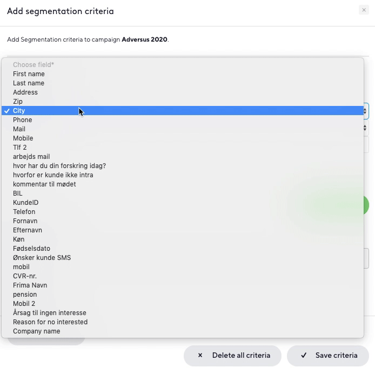375x374 pixels.
Task: Pick Address in the dropdown list
Action: click(x=183, y=92)
